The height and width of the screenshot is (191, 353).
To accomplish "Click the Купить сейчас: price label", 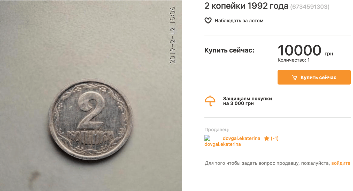I will pyautogui.click(x=229, y=50).
